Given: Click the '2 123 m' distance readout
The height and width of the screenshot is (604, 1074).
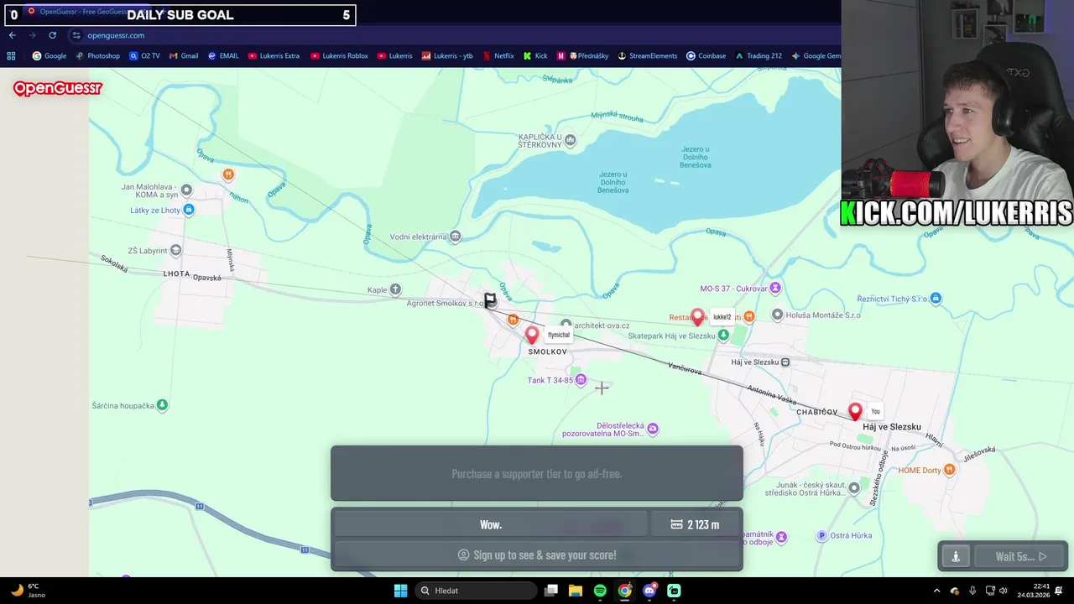Looking at the screenshot, I should click(x=696, y=524).
